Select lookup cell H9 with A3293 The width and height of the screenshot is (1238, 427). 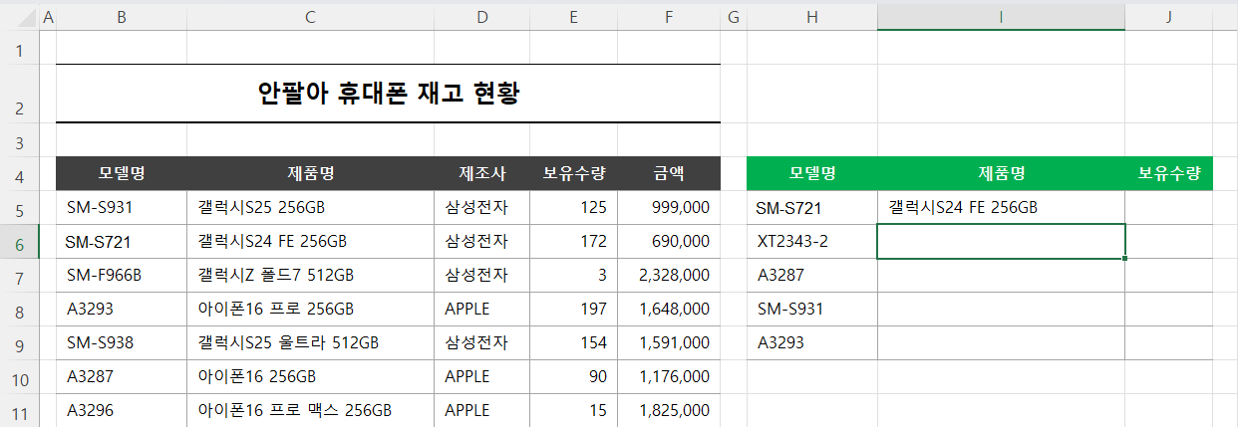[812, 342]
